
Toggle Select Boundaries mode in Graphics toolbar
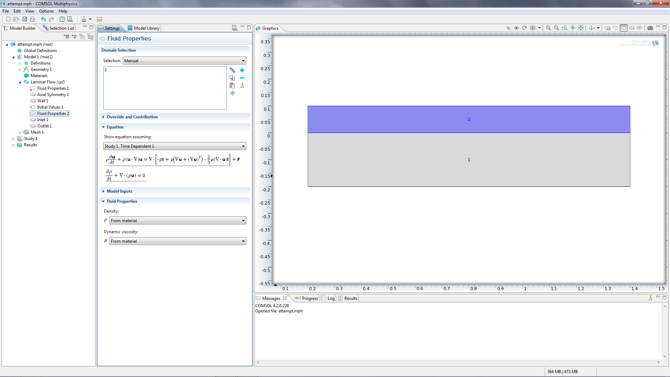click(632, 28)
